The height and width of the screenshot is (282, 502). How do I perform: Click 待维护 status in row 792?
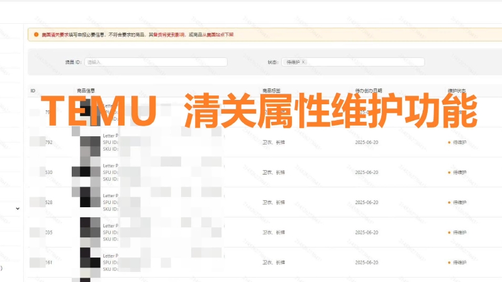tap(457, 143)
